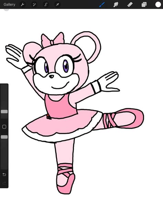The image size is (163, 218).
Task: Activate the Selection tool
Action: (x=46, y=4)
